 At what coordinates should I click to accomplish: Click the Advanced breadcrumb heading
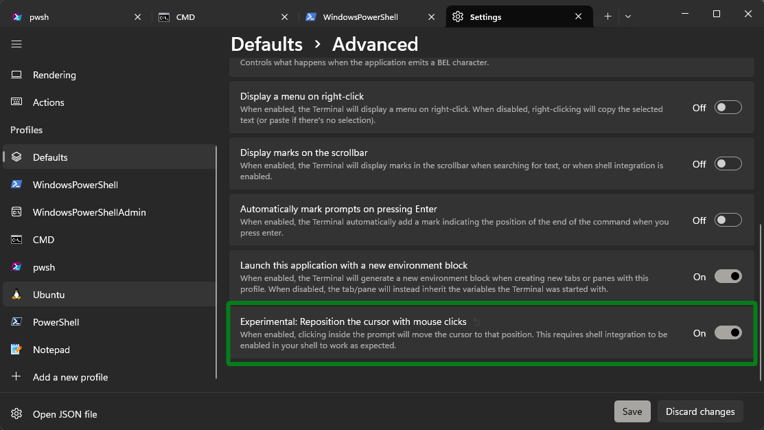click(375, 45)
